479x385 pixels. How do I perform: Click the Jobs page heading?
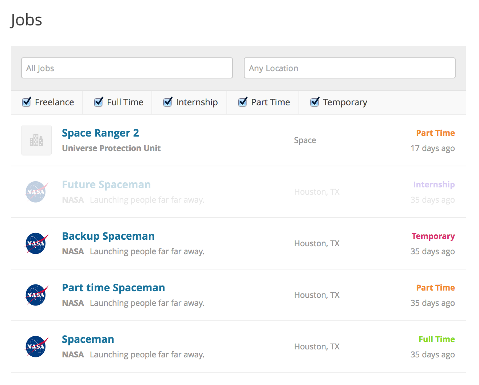click(26, 20)
